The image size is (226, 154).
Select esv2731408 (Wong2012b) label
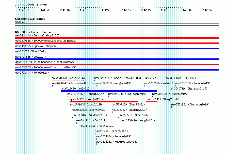(x=86, y=104)
